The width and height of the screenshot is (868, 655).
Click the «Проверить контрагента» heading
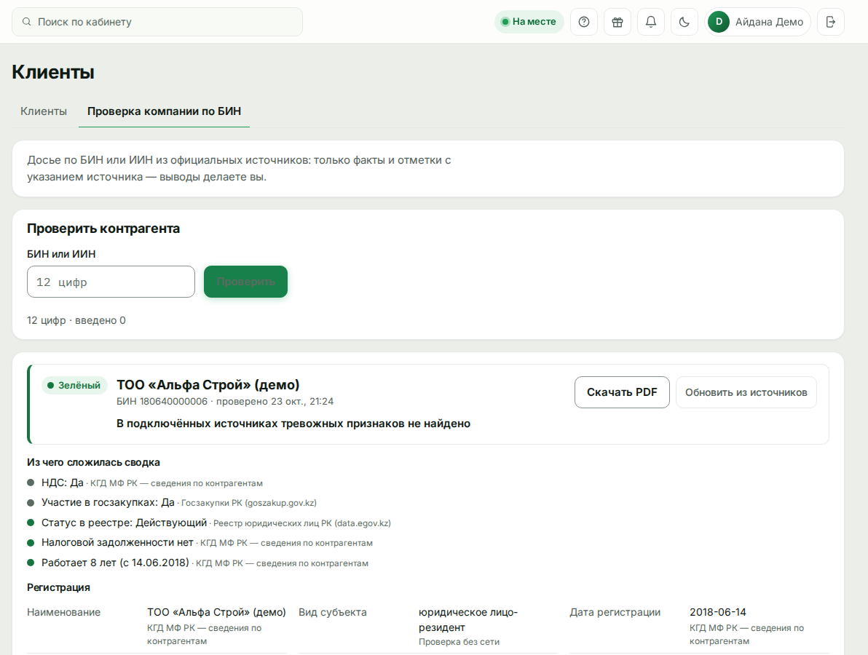[103, 229]
